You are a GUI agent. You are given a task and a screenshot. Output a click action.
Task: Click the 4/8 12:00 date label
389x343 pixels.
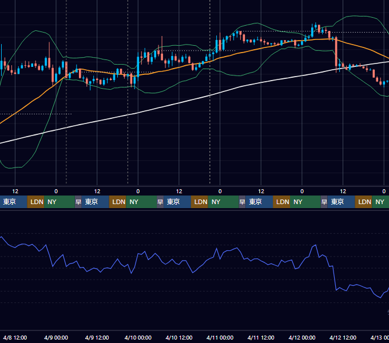(15, 337)
